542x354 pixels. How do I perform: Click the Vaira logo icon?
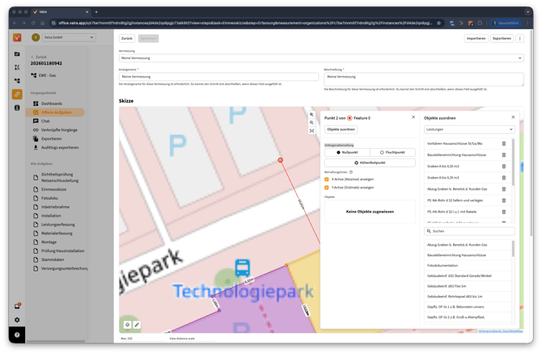pos(17,37)
